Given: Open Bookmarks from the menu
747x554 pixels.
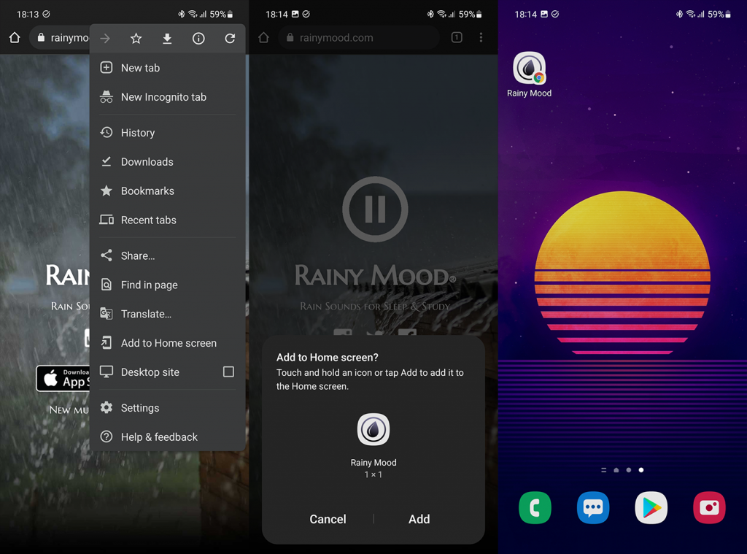Looking at the screenshot, I should [x=167, y=191].
